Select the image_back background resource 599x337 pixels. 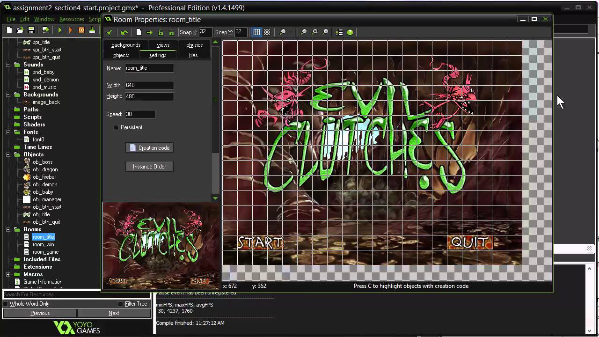coord(46,102)
